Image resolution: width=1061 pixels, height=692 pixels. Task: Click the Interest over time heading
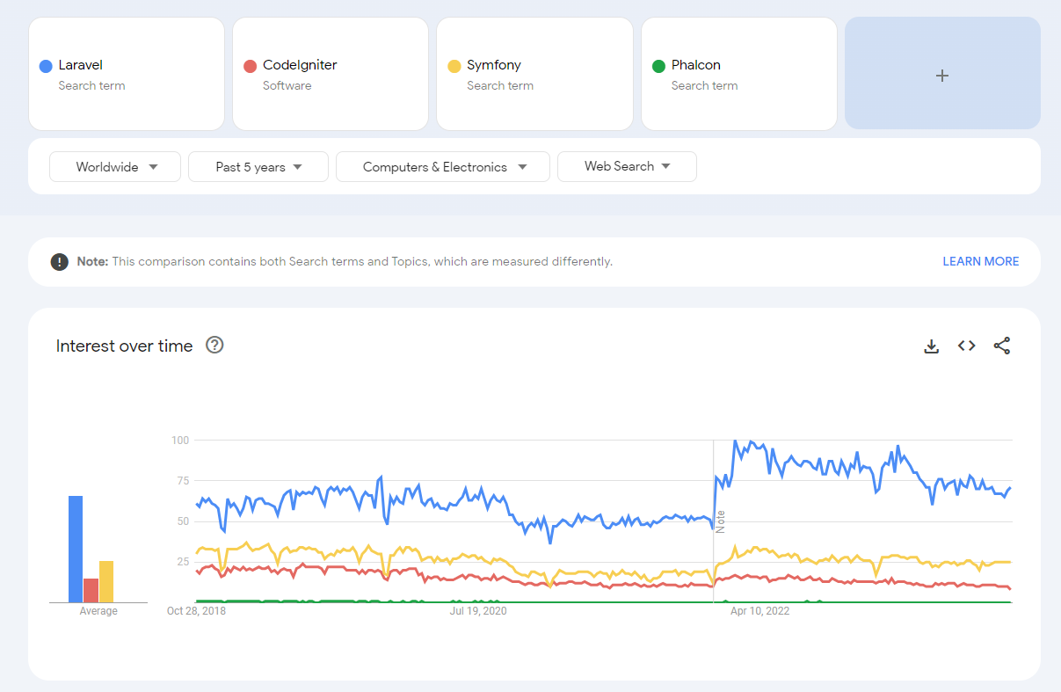tap(124, 346)
